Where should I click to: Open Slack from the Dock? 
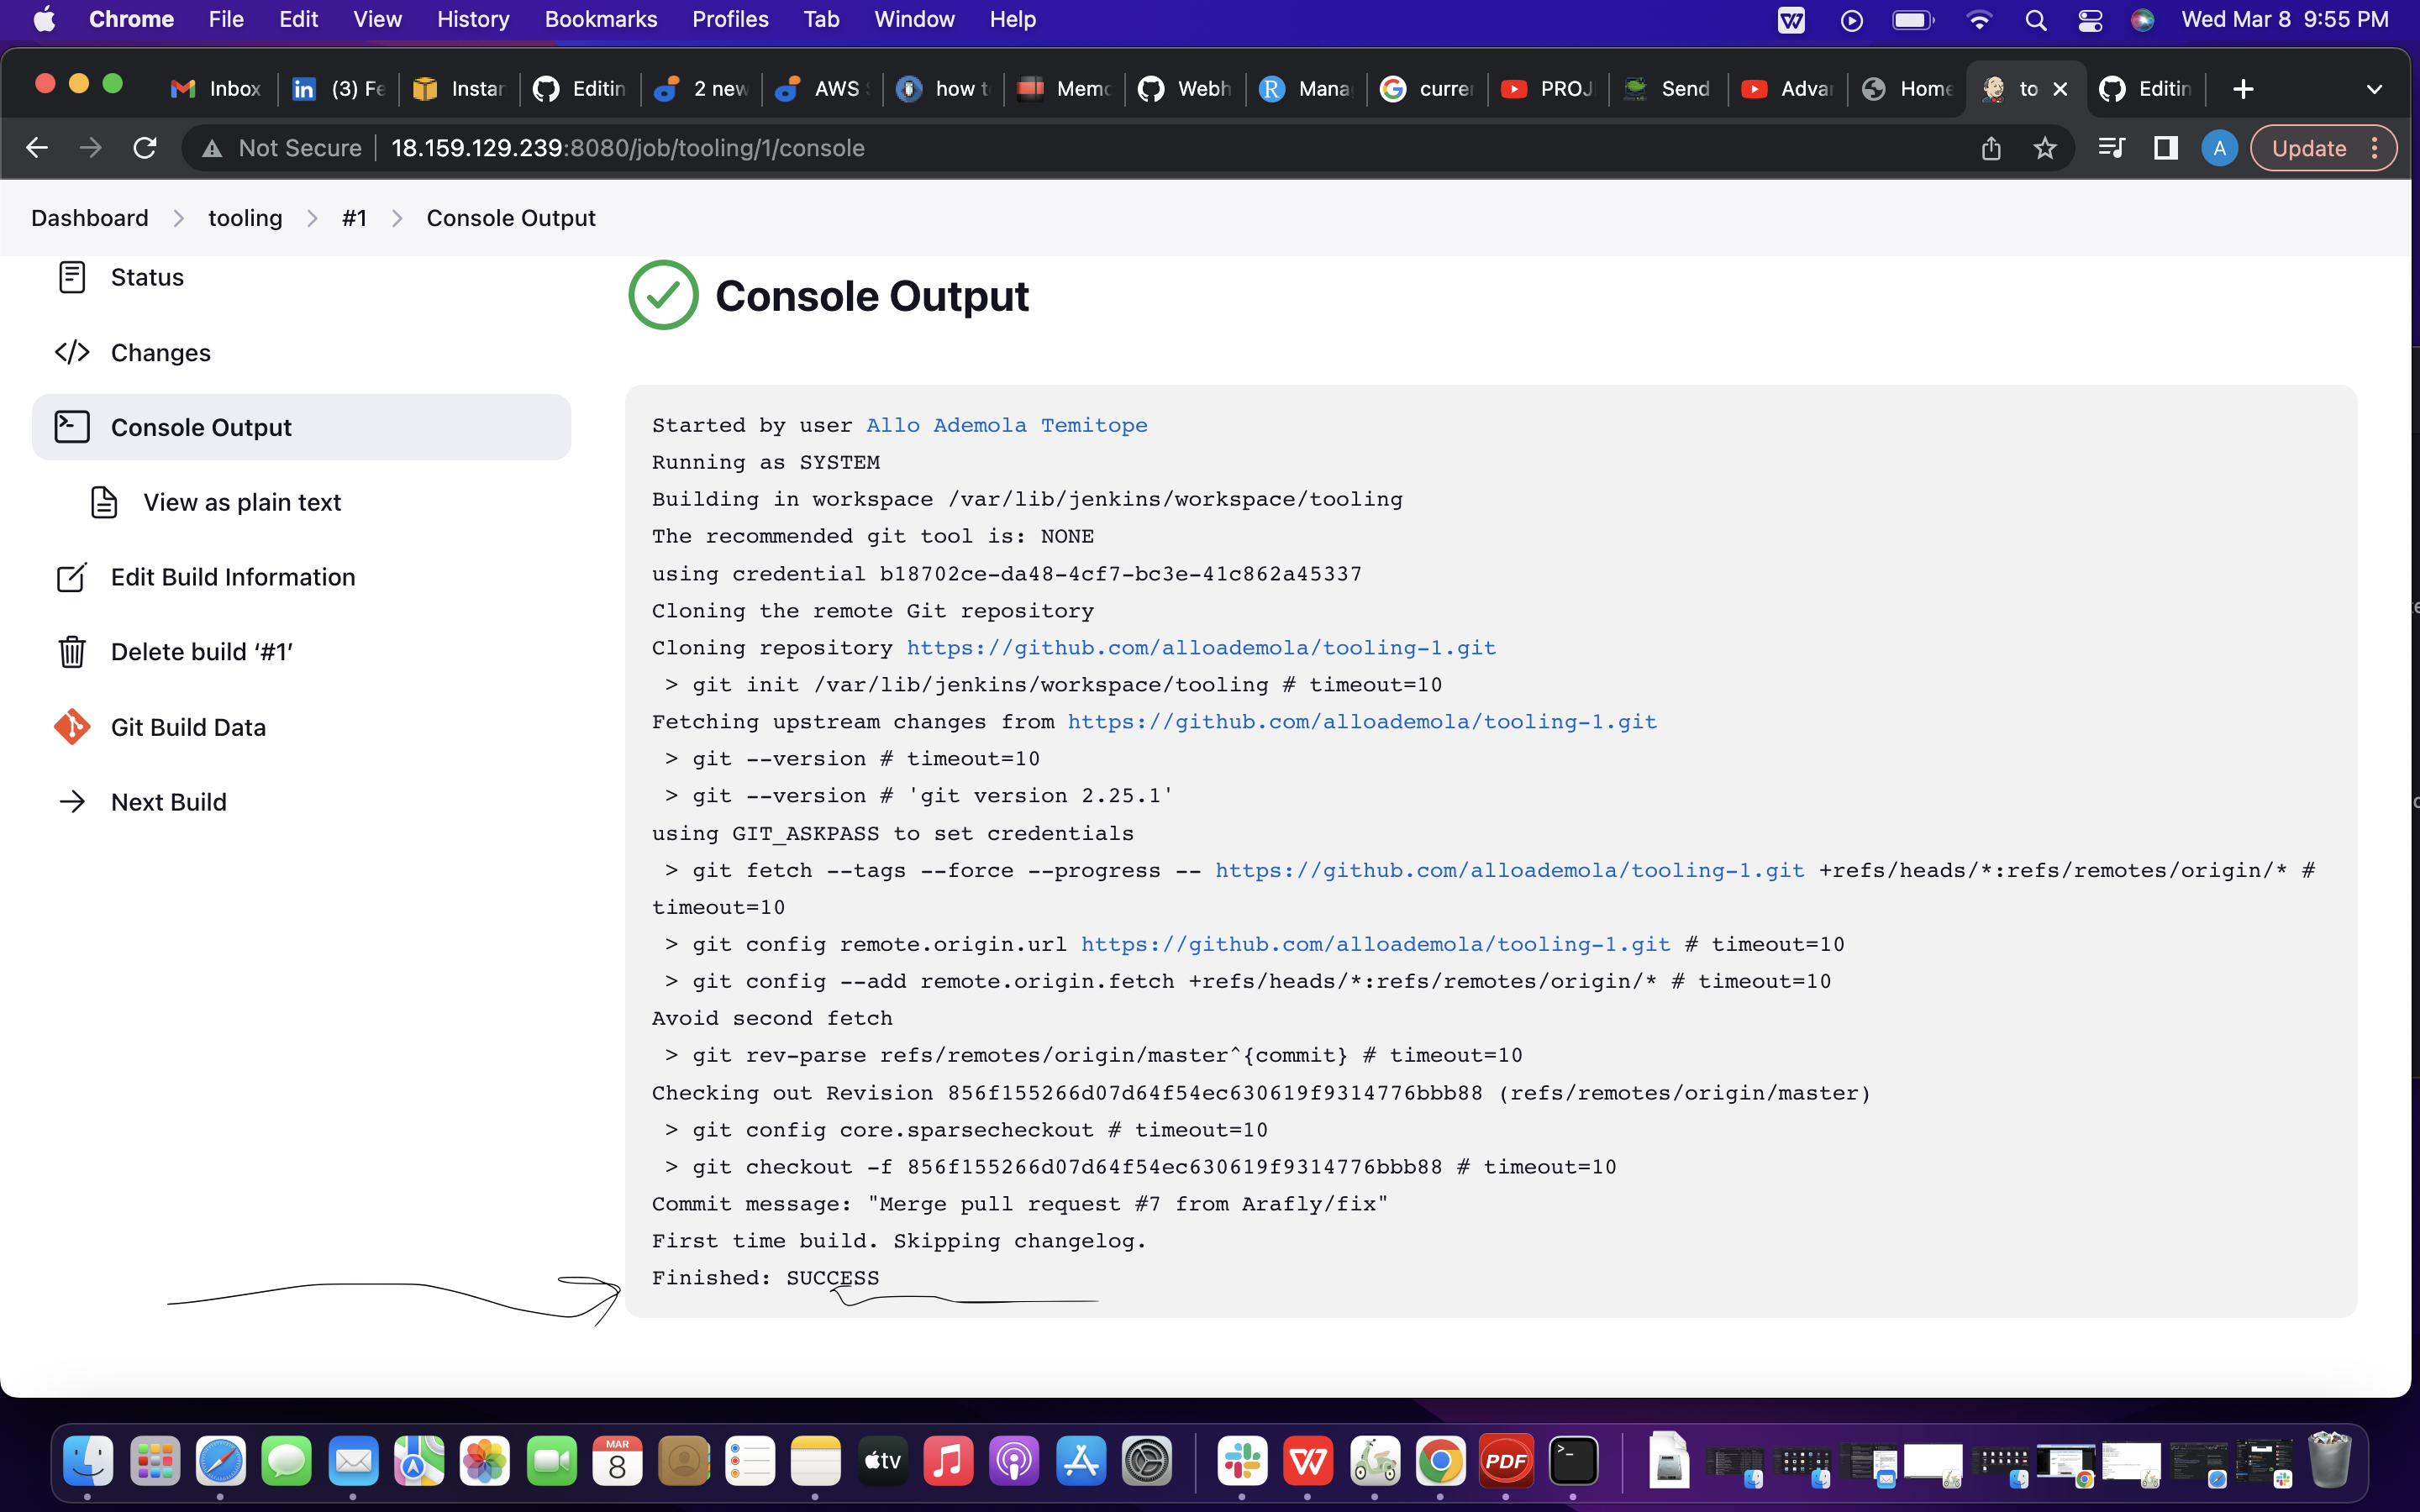(x=1243, y=1461)
